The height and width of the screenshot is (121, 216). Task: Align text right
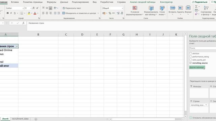point(50,13)
